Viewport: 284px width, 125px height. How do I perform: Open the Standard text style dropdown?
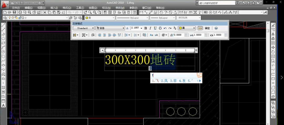pos(84,28)
